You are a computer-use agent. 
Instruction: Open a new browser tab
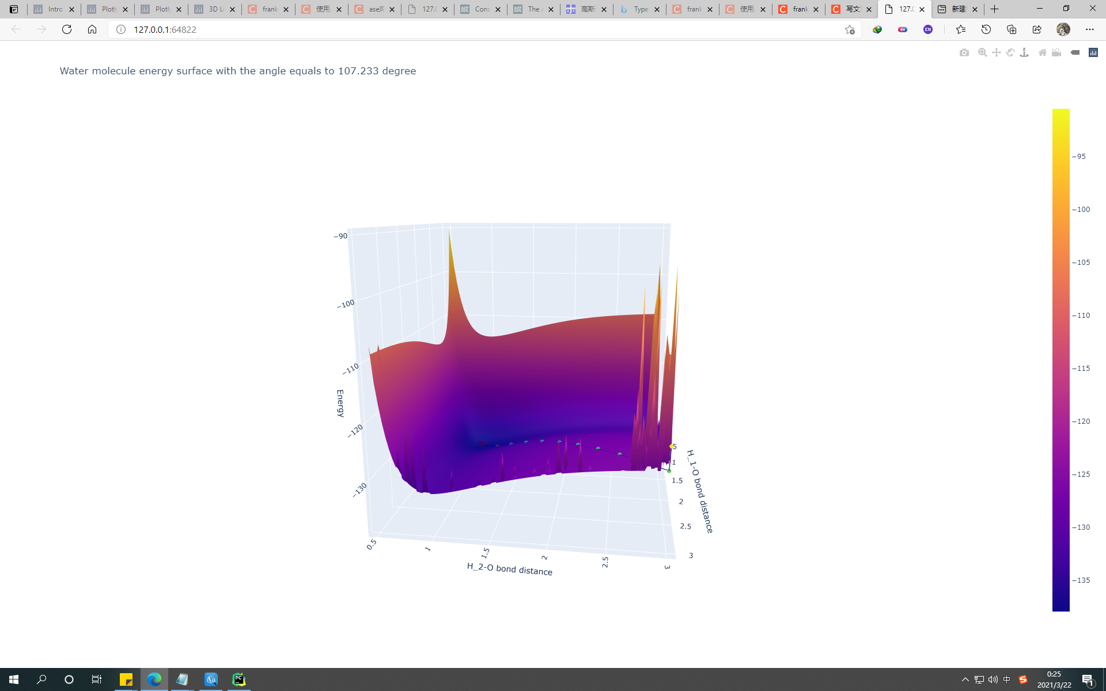995,9
